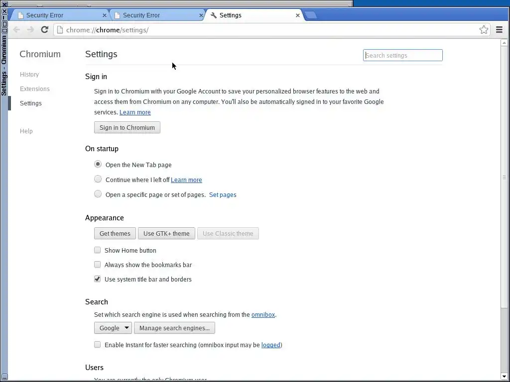The image size is (510, 382).
Task: Select Continue where I left off option
Action: click(x=98, y=179)
